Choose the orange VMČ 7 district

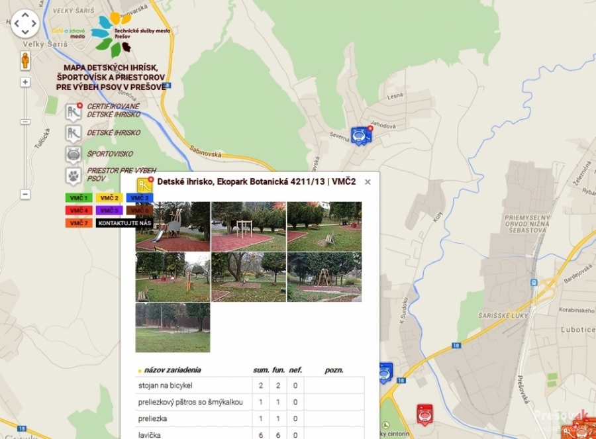click(x=79, y=223)
